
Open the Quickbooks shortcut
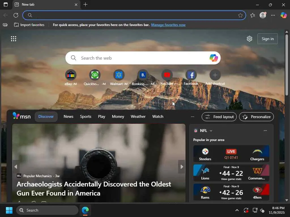(95, 77)
